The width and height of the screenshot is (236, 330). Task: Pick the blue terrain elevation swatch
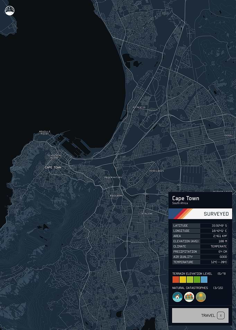click(204, 279)
